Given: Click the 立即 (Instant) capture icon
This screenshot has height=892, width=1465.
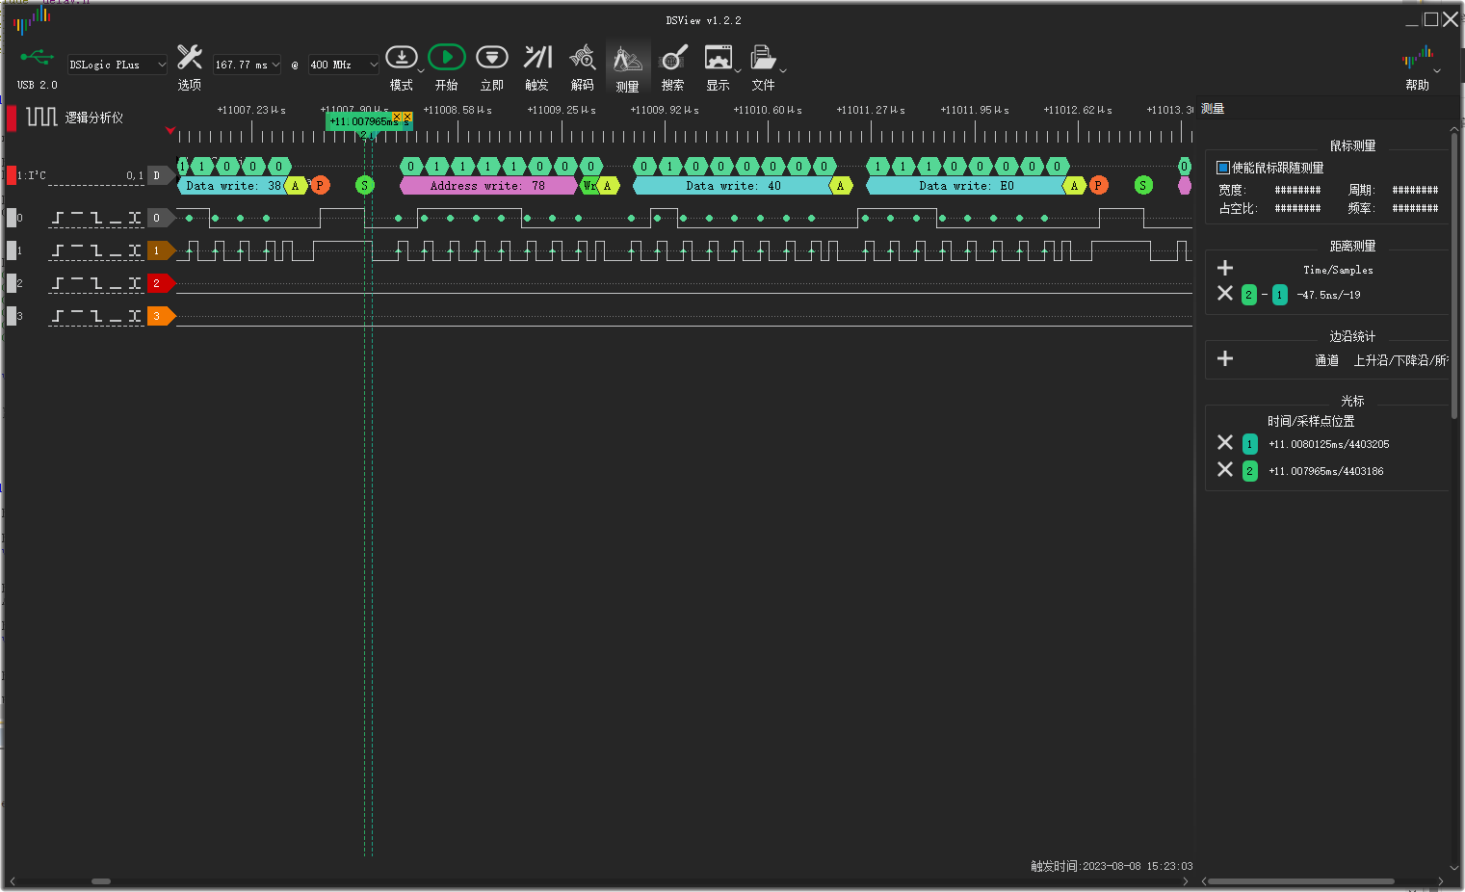Looking at the screenshot, I should 491,59.
